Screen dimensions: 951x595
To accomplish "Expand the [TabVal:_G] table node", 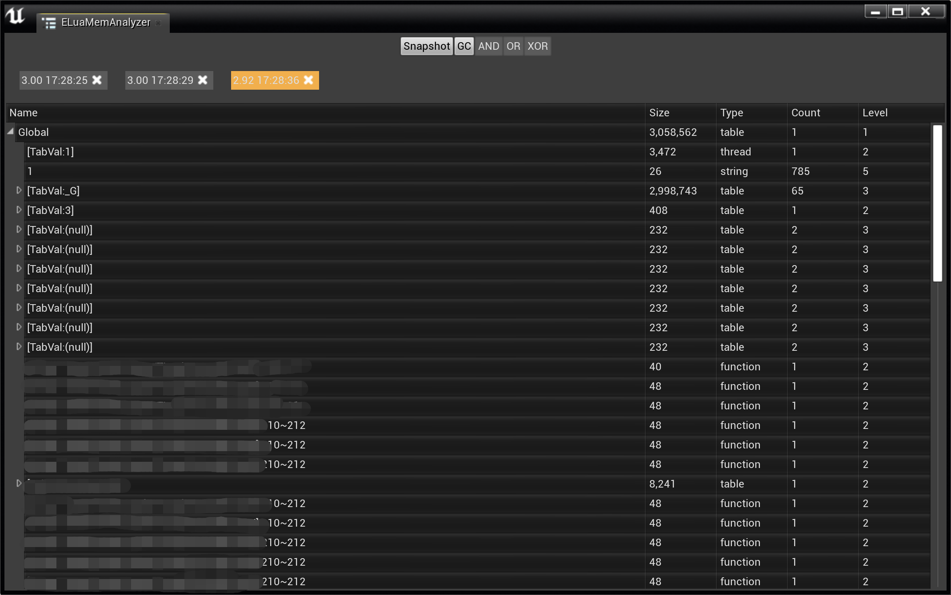I will pos(19,190).
